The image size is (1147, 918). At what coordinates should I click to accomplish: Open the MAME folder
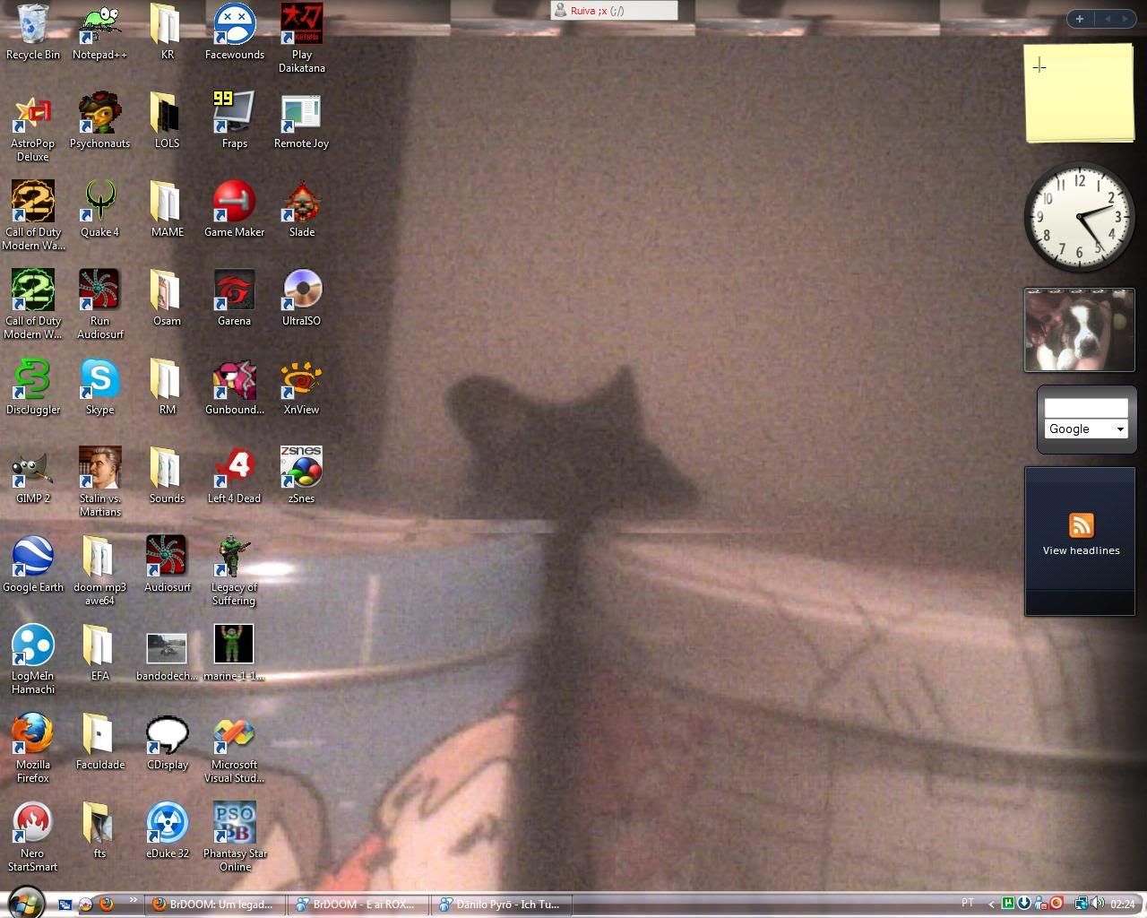pos(167,209)
